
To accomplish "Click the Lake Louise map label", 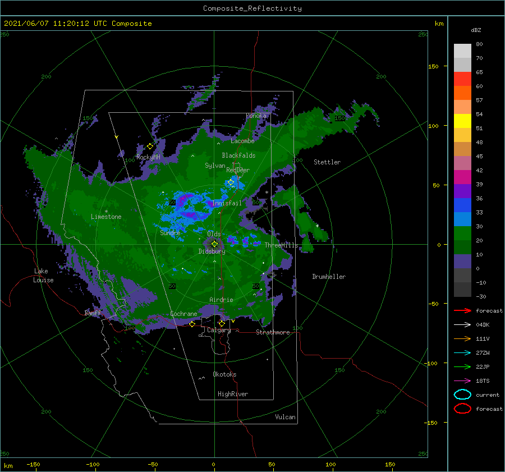I will pyautogui.click(x=43, y=276).
